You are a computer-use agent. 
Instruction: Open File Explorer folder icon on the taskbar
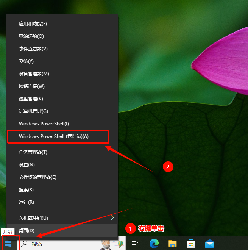(172, 244)
